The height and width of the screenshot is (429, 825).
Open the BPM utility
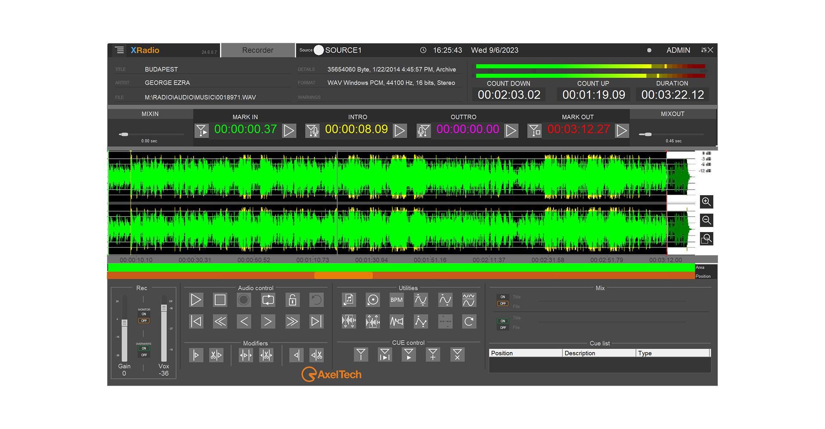[396, 300]
